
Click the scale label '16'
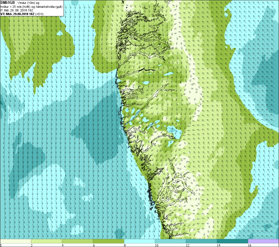click(x=249, y=245)
